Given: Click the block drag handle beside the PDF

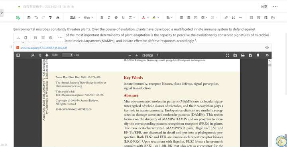Looking at the screenshot, I should (11, 46).
